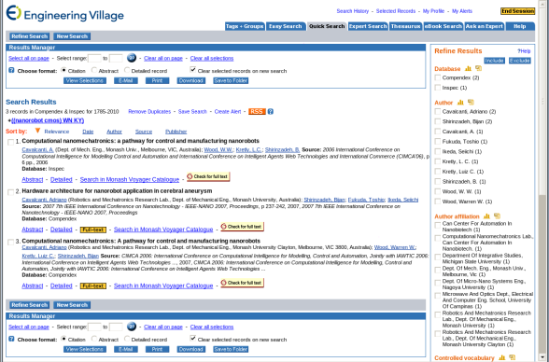The image size is (549, 362).
Task: Toggle the Relevance sort order arrow
Action: (x=37, y=131)
